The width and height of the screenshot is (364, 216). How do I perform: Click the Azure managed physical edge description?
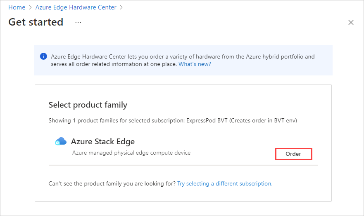131,153
